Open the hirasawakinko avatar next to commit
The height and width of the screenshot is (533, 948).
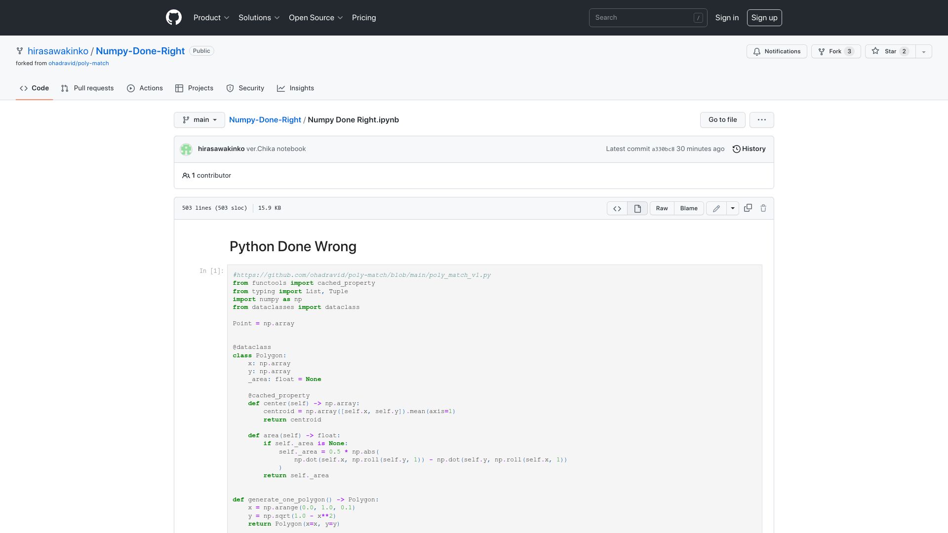[186, 149]
